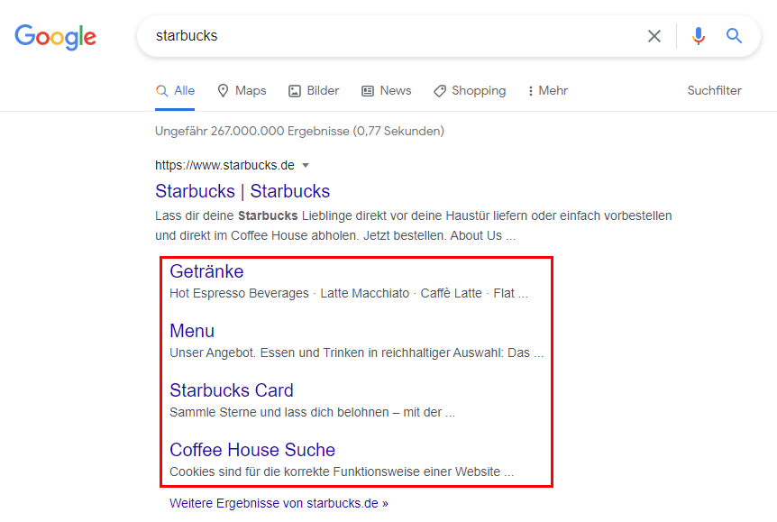The image size is (777, 522).
Task: Select the Maps pin icon
Action: [223, 90]
